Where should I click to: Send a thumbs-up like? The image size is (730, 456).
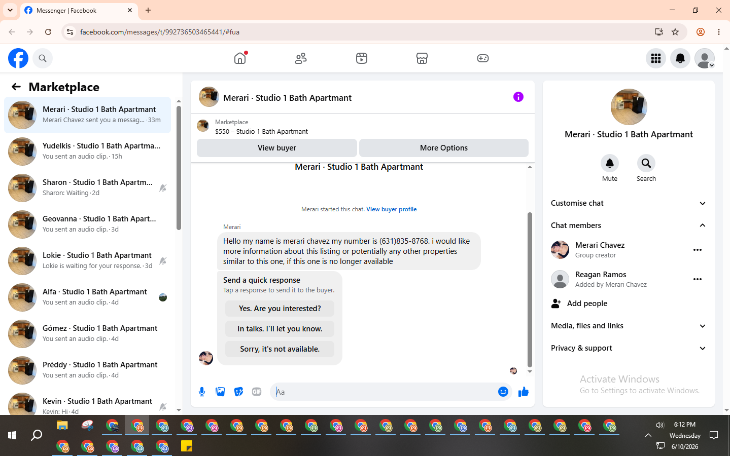(x=524, y=392)
